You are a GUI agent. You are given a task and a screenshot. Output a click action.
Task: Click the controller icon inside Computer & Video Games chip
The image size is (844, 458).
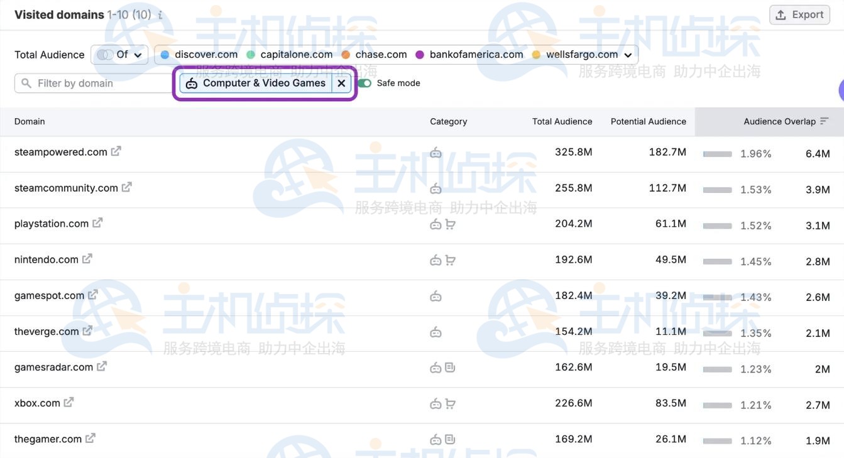(191, 82)
